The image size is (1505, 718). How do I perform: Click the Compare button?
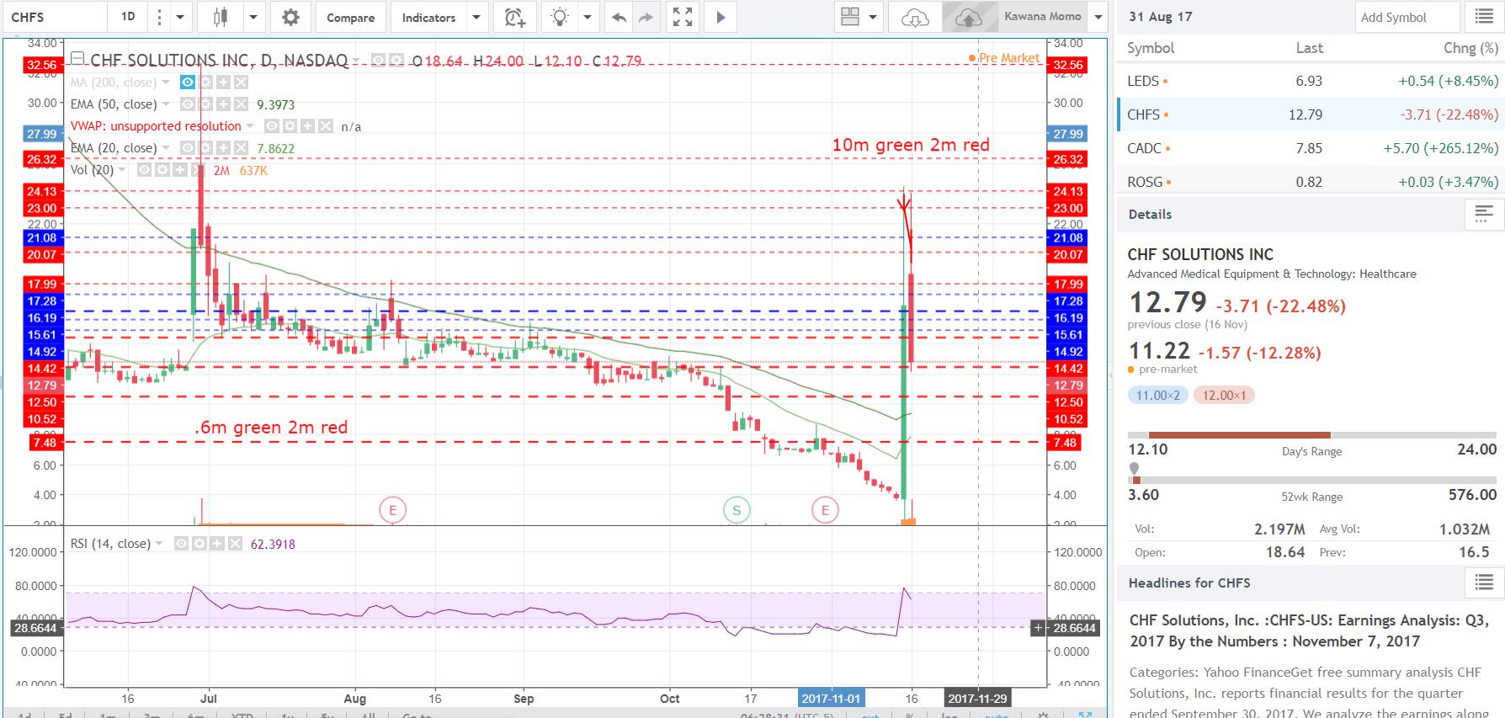click(351, 17)
